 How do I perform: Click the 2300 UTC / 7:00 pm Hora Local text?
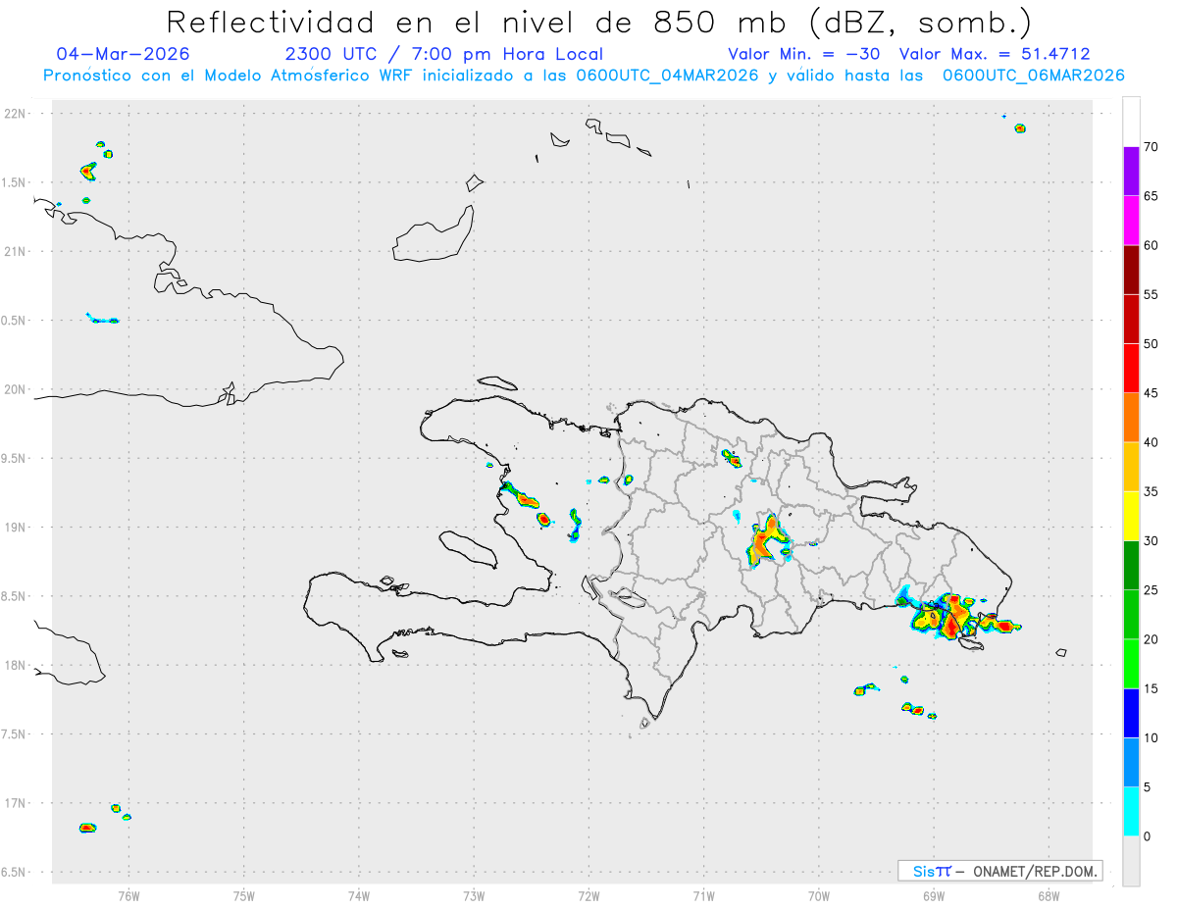pyautogui.click(x=443, y=54)
